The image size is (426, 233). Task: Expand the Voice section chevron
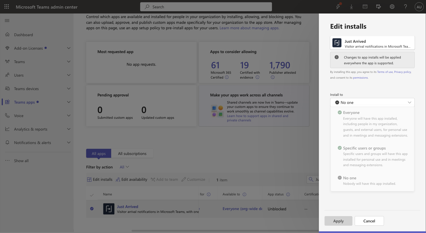pyautogui.click(x=69, y=116)
